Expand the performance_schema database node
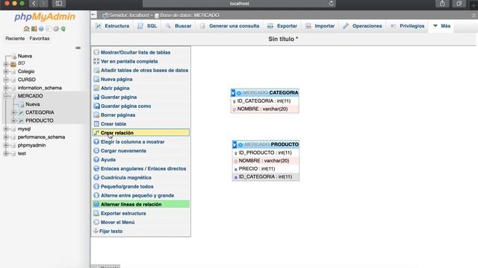This screenshot has width=478, height=268. (x=6, y=137)
